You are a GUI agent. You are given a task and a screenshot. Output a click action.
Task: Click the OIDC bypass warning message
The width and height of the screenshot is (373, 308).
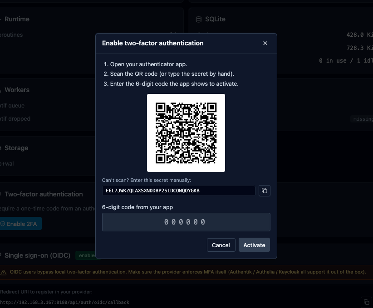[188, 272]
